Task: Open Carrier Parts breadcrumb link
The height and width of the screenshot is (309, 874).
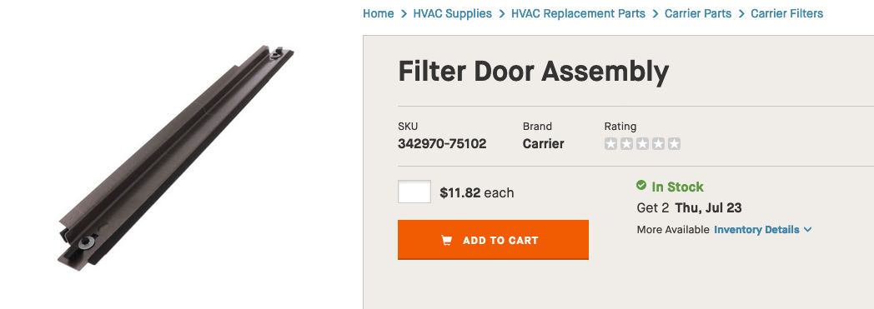Action: click(698, 13)
